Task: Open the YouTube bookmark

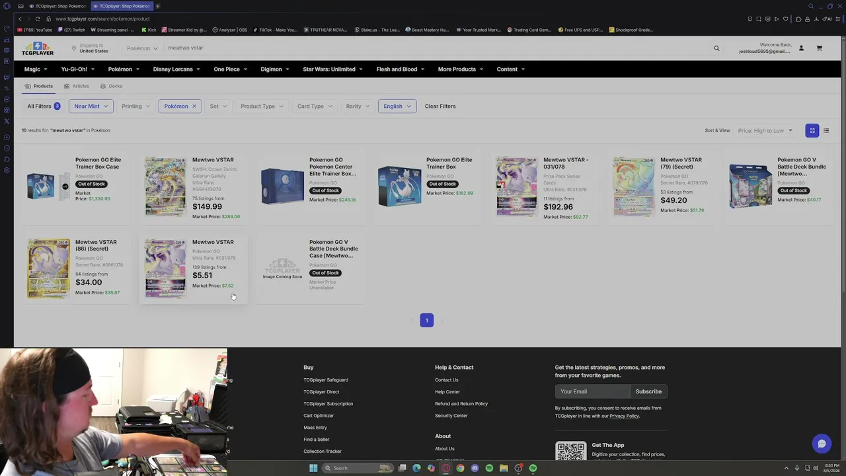Action: [35, 30]
